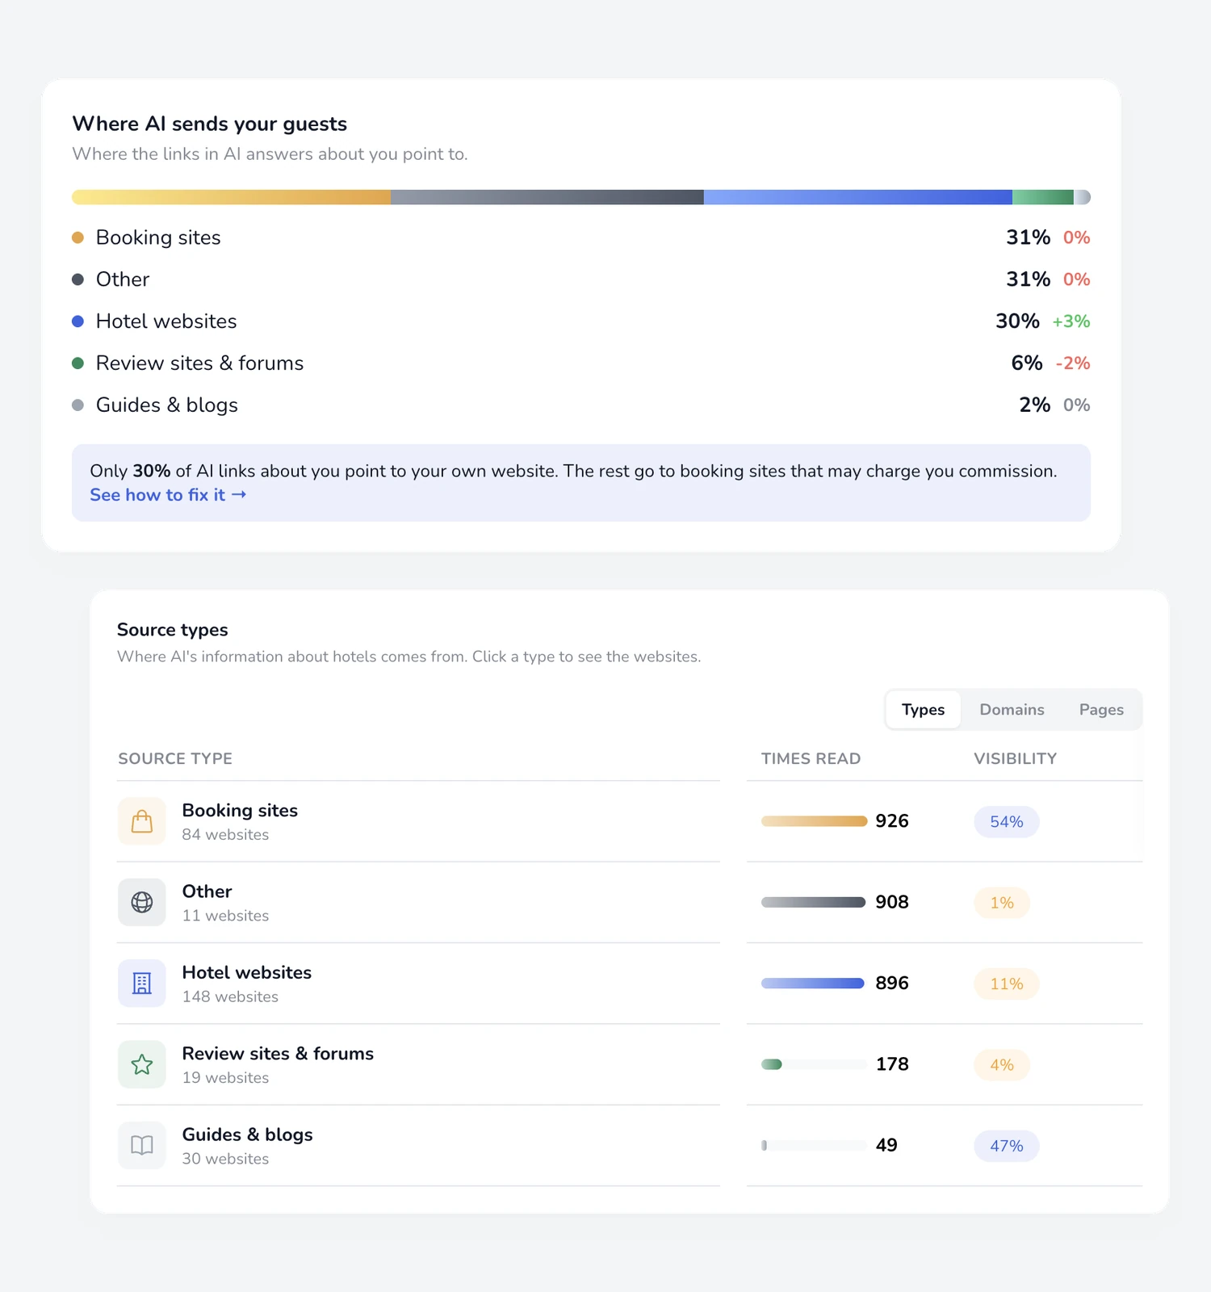Click the orange Booking sites bar segment
Image resolution: width=1211 pixels, height=1292 pixels.
232,197
